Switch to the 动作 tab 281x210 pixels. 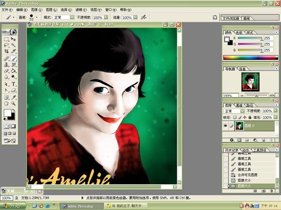pos(246,150)
